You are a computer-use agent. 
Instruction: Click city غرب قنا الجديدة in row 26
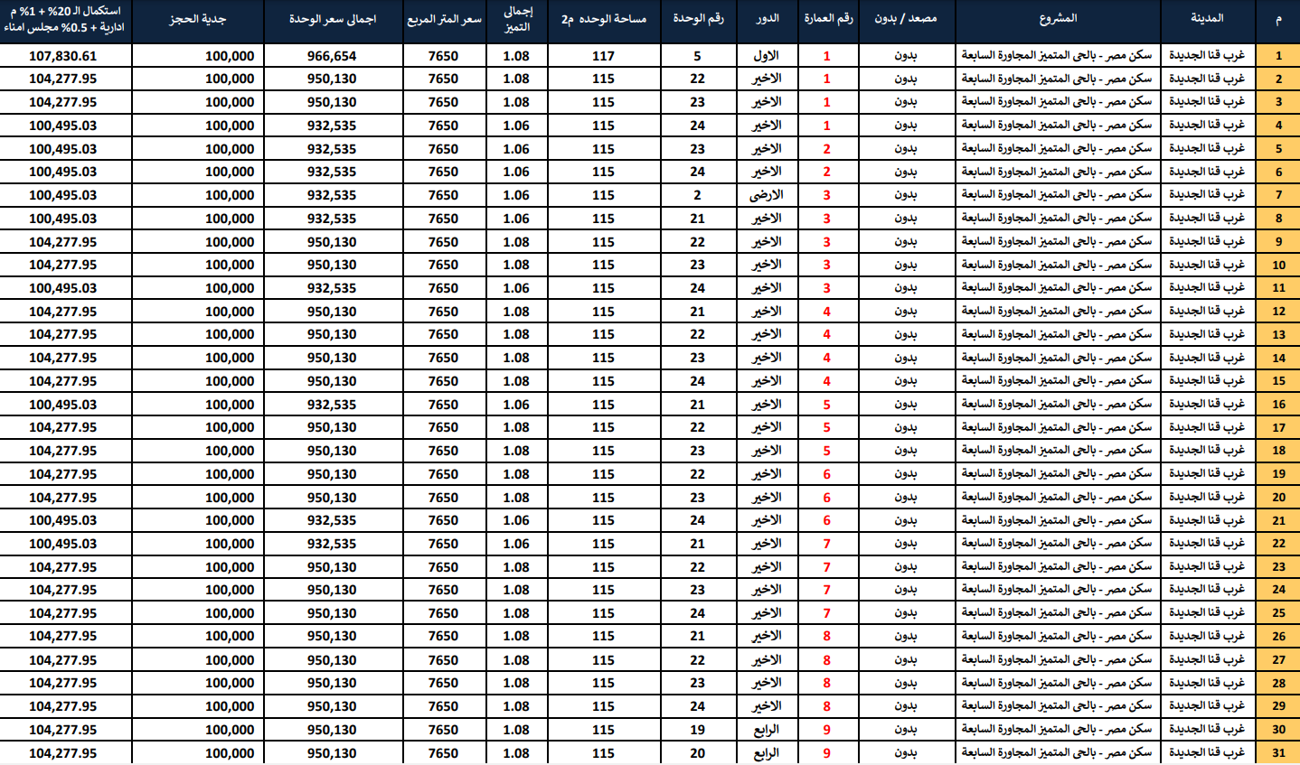pos(1207,636)
